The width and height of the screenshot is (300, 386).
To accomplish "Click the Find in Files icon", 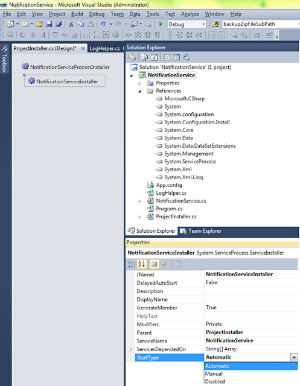I will point(215,24).
